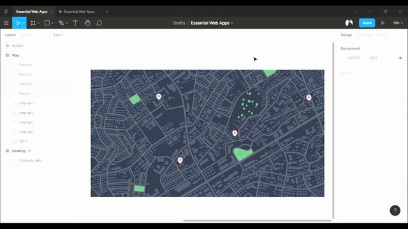Select the button layer
Viewport: 408px width, 229px height.
click(17, 46)
